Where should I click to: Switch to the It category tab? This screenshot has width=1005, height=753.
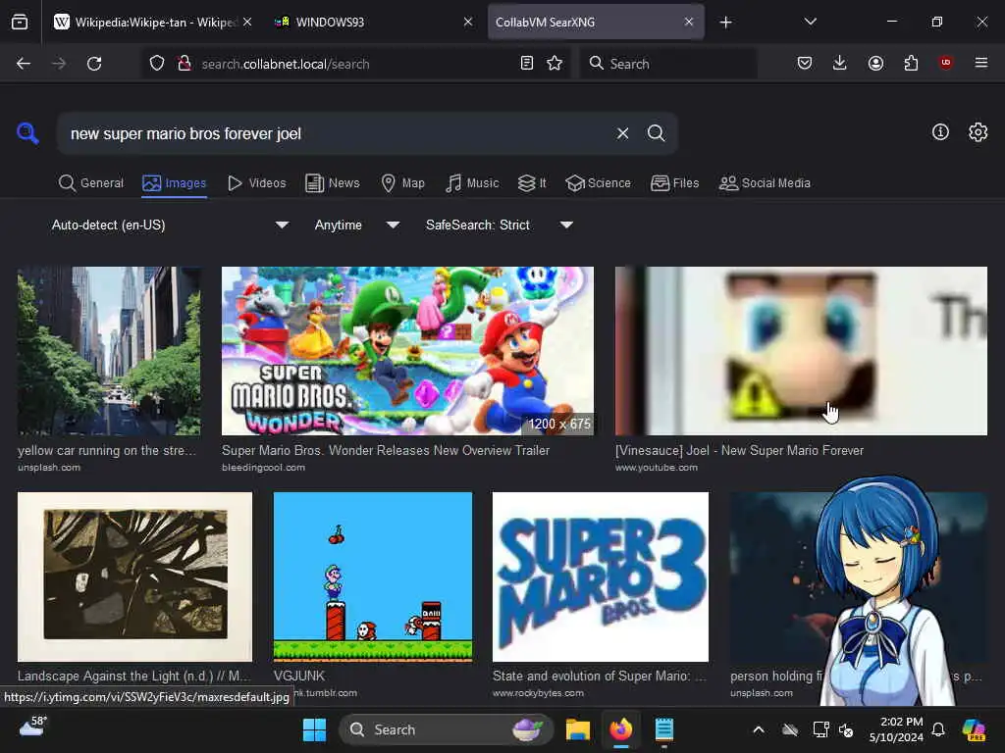point(532,183)
